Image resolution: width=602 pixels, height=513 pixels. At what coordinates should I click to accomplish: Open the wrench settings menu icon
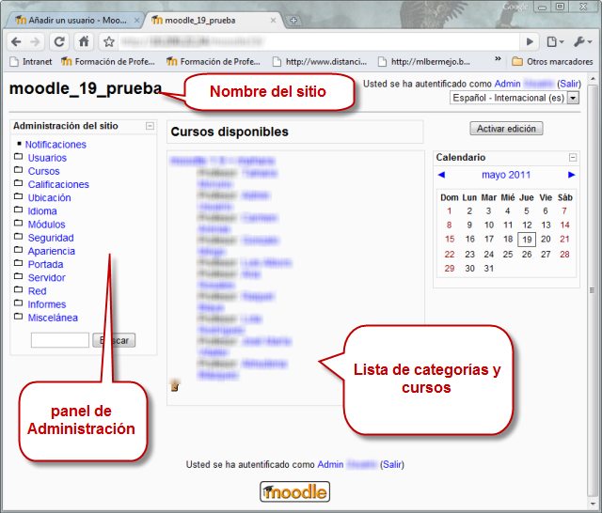(582, 41)
